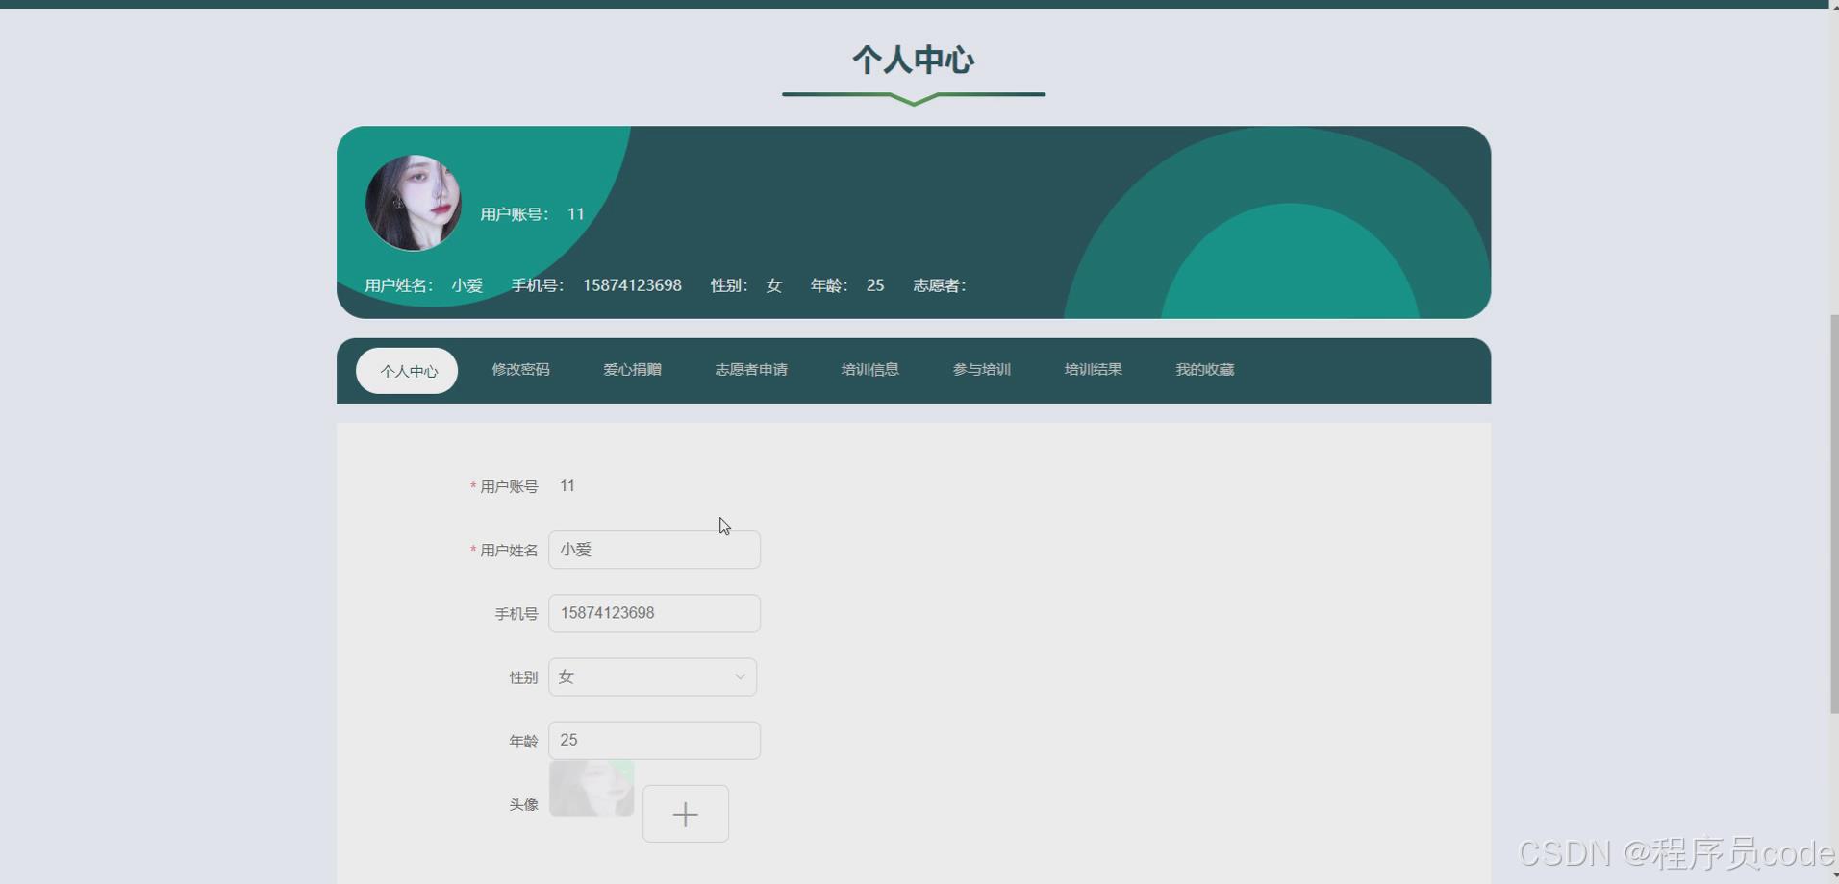Click the 手机号 input field

click(x=654, y=613)
